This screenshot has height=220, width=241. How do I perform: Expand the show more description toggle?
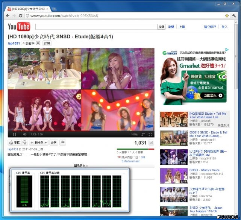[81, 166]
